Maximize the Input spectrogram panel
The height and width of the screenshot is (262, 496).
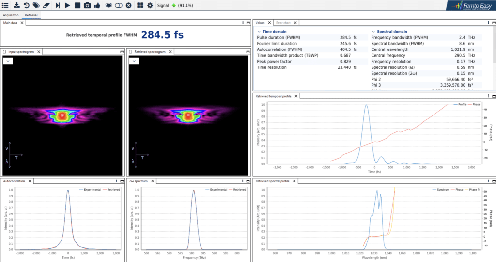[122, 52]
